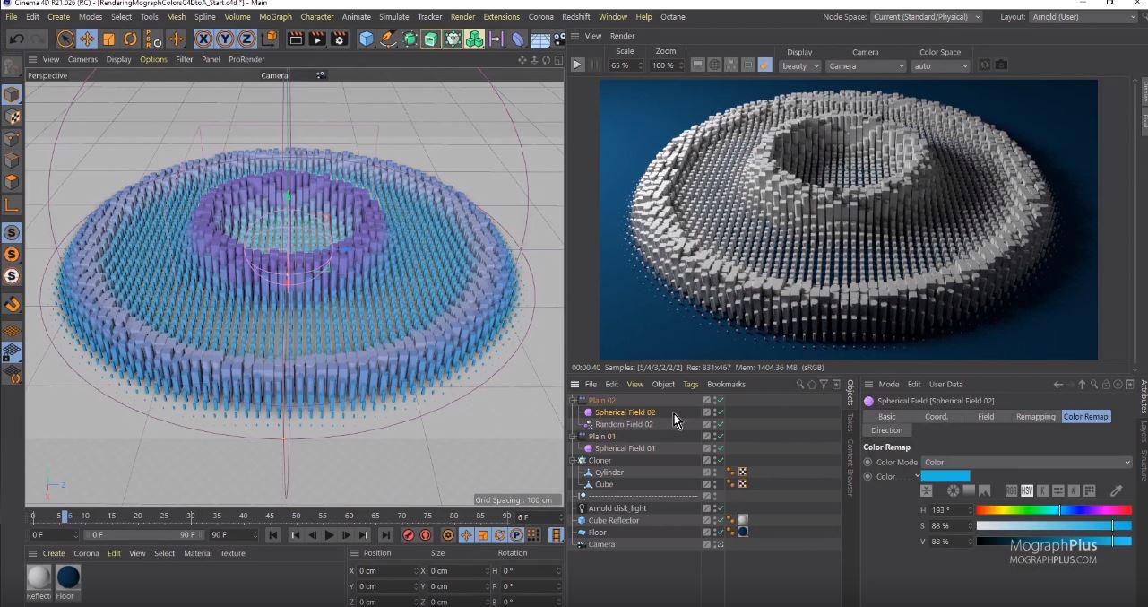Toggle Floor object enable checkmark
This screenshot has width=1148, height=607.
tap(719, 532)
